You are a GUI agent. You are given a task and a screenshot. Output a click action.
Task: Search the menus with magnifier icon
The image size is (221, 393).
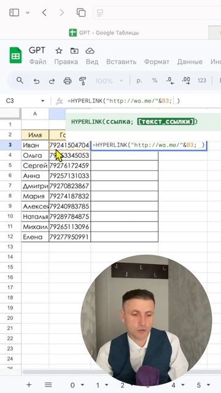click(x=20, y=80)
